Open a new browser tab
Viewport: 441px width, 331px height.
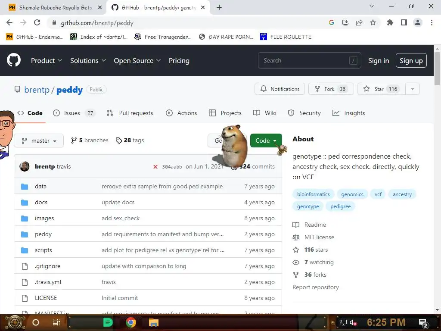(219, 8)
